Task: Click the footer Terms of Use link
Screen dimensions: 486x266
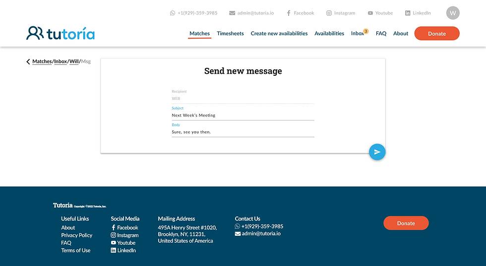Action: [x=75, y=250]
